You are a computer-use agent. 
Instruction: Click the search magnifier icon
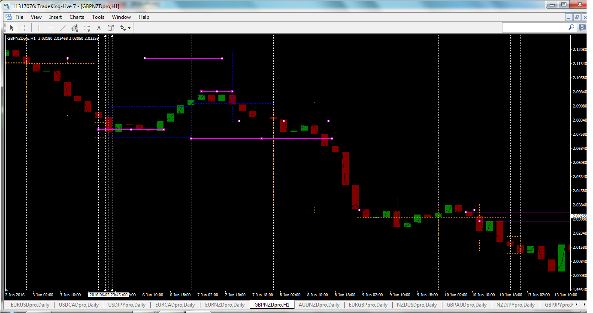point(571,27)
